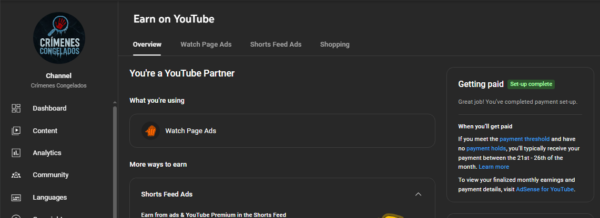Click the More ways to earn heading
Viewport: 600px width, 218px height.
[158, 165]
